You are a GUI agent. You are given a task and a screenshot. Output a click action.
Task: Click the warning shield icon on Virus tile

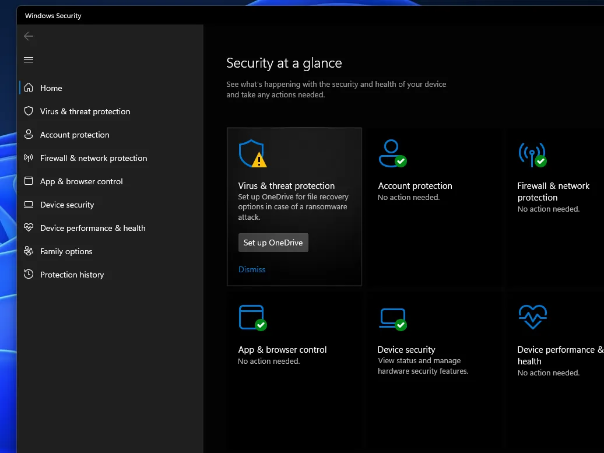(x=252, y=154)
